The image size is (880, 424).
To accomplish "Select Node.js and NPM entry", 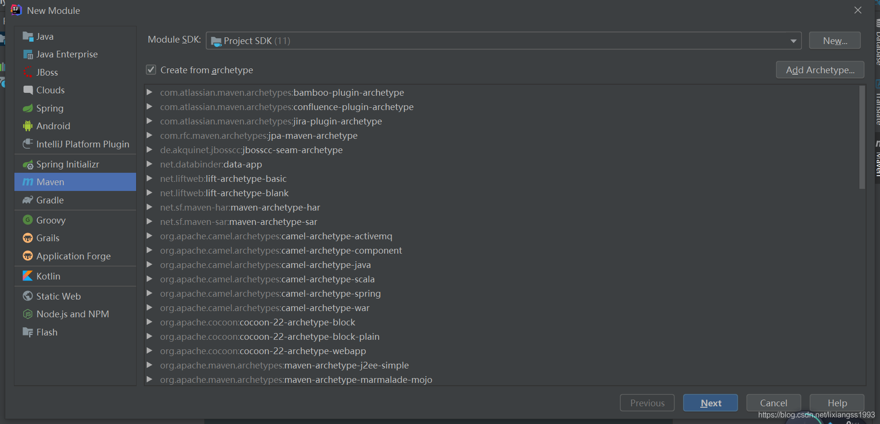I will pos(75,314).
